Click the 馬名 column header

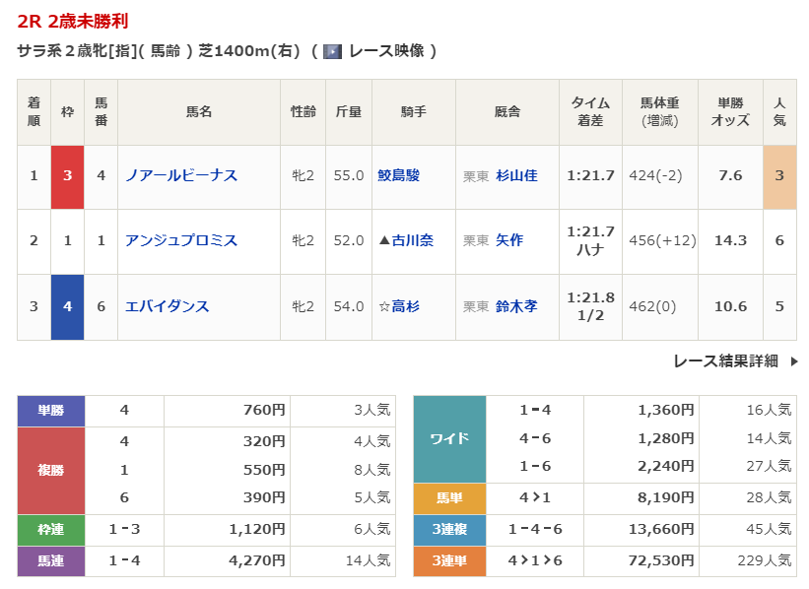pyautogui.click(x=199, y=112)
